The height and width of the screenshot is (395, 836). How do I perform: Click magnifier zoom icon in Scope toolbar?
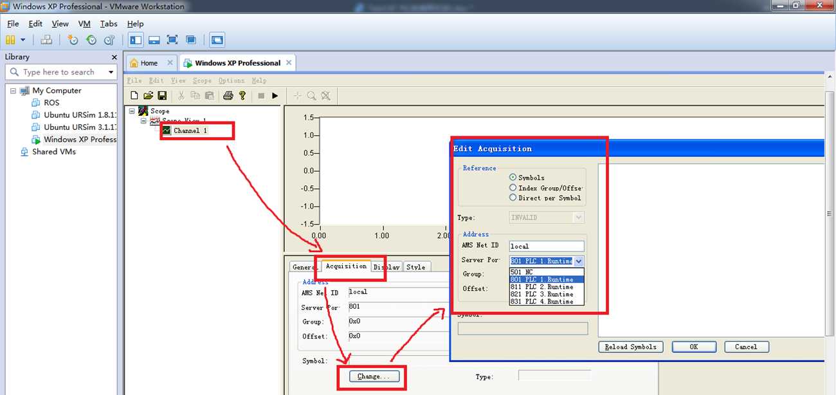(311, 96)
